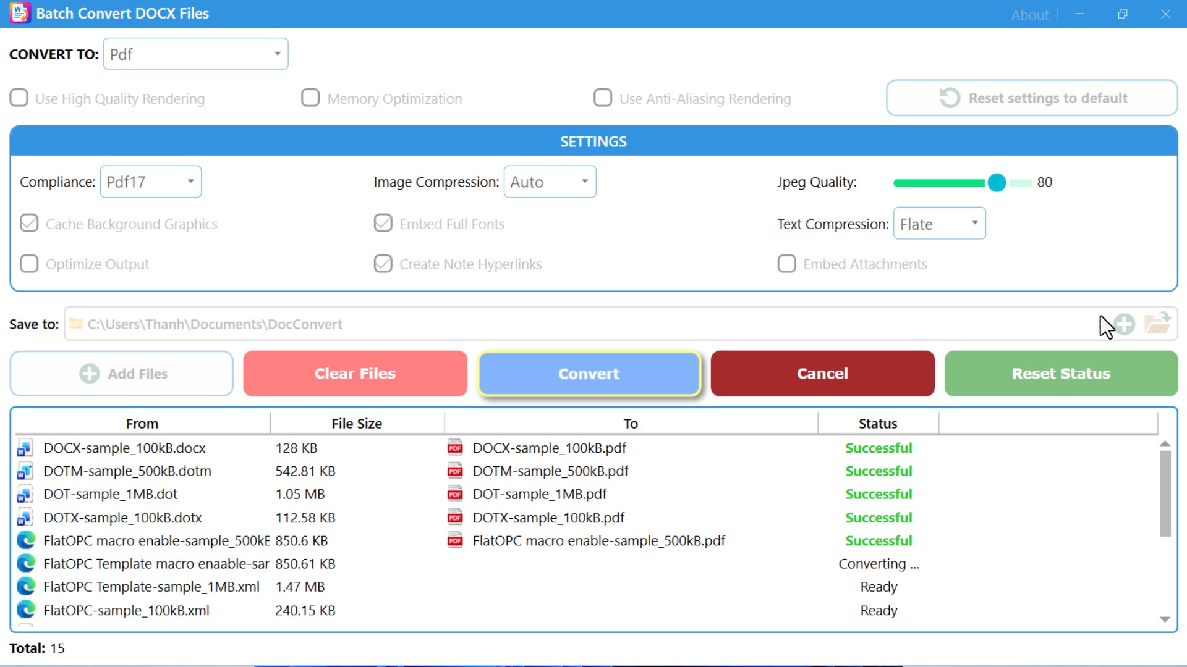Click Edge icon next to FlatOPC-sample_100kB.xml
Image resolution: width=1187 pixels, height=667 pixels.
coord(26,610)
